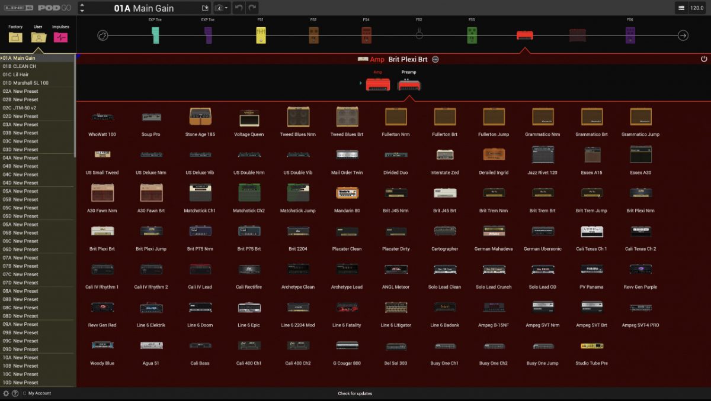Viewport: 711px width, 401px height.
Task: Select preset 02A New Preset
Action: tap(38, 91)
